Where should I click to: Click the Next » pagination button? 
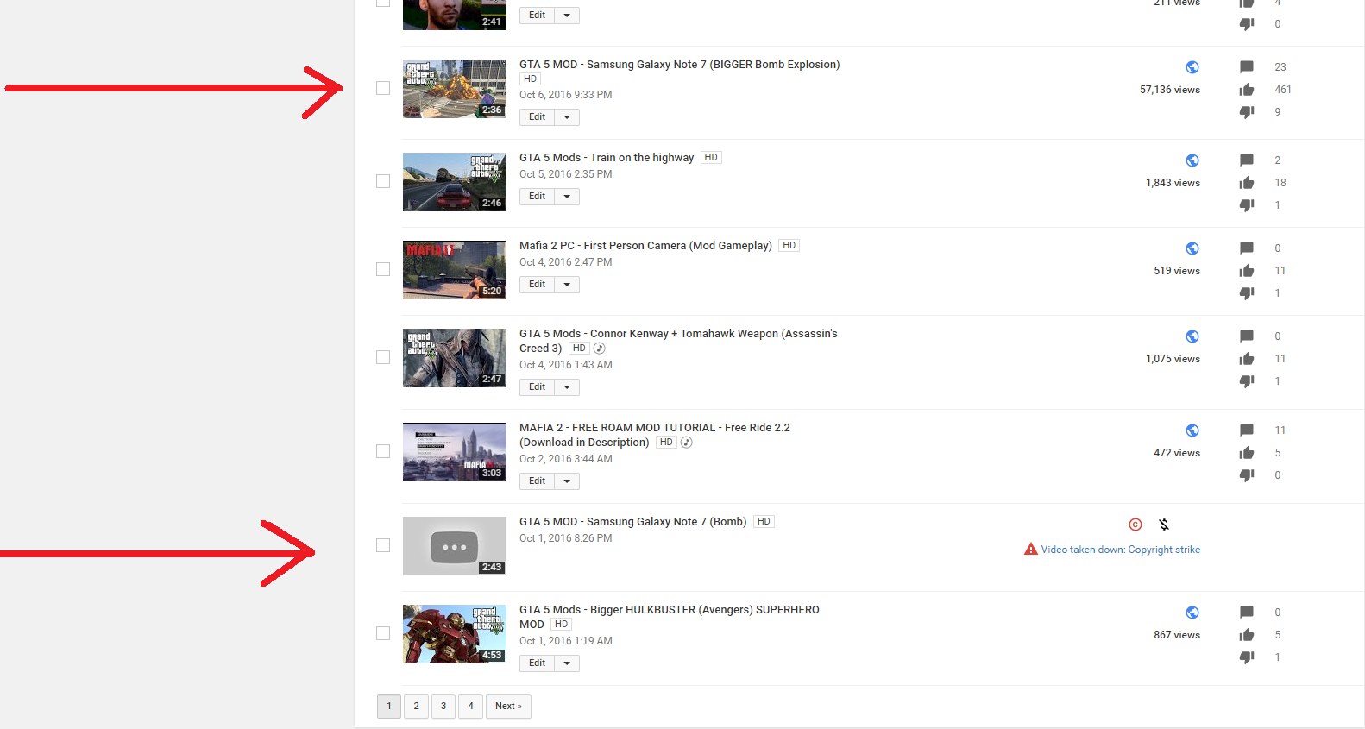pyautogui.click(x=508, y=707)
